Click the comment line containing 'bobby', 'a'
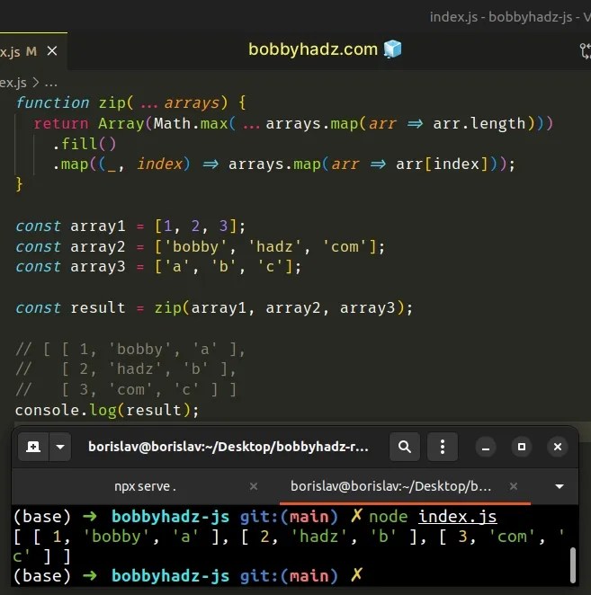This screenshot has width=591, height=595. pos(130,349)
